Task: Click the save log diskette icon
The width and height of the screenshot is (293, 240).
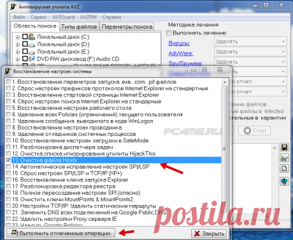Action: pos(284,147)
